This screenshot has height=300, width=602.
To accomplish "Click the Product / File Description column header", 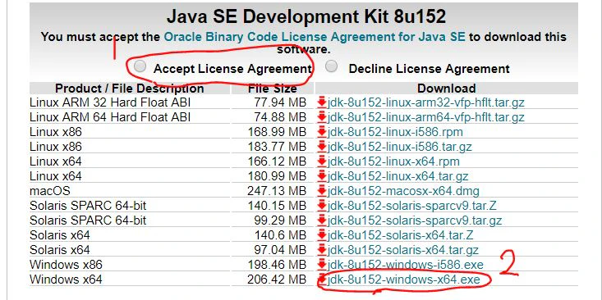I will (x=130, y=89).
